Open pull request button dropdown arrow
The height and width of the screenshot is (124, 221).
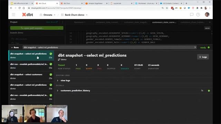(x=59, y=28)
